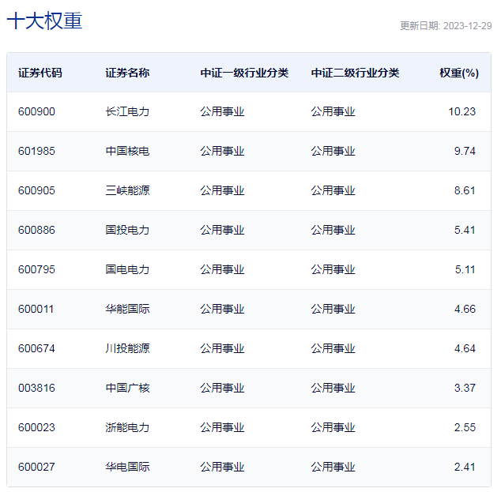Click second-level industry 公用事业 in 三峡能源 row
Screen dimensions: 501x492
(x=333, y=190)
